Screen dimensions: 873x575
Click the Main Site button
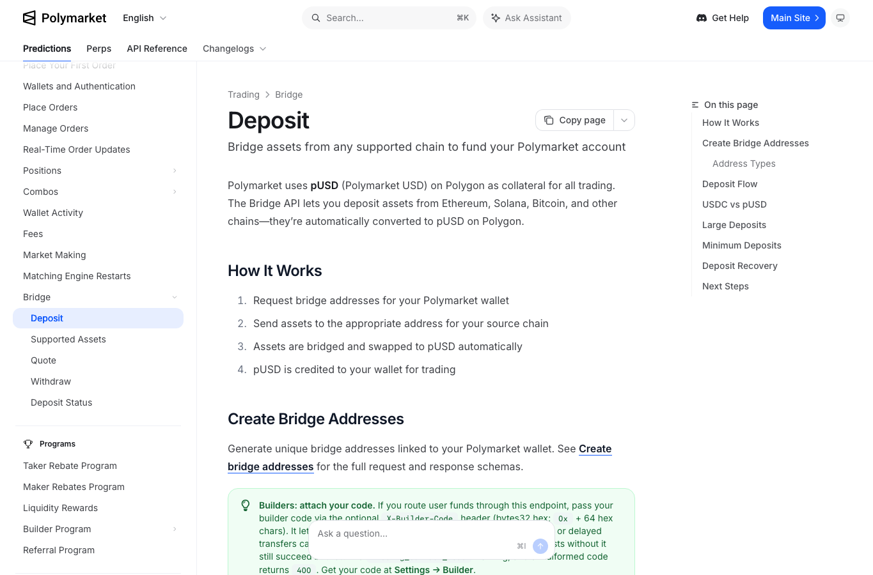click(794, 18)
